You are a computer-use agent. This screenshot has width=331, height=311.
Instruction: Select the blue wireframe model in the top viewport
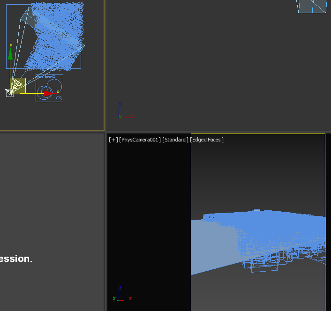point(55,37)
